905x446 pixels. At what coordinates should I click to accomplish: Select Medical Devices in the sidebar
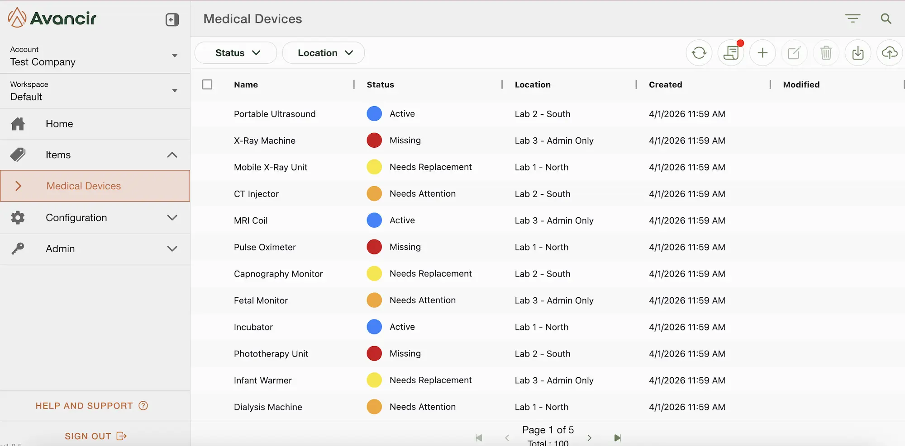[x=84, y=186]
